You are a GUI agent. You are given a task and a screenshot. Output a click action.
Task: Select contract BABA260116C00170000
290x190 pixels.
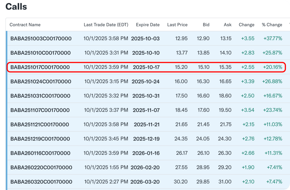click(x=40, y=153)
